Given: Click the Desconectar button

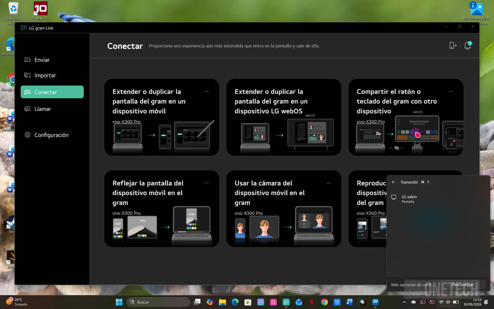Looking at the screenshot, I should 462,285.
